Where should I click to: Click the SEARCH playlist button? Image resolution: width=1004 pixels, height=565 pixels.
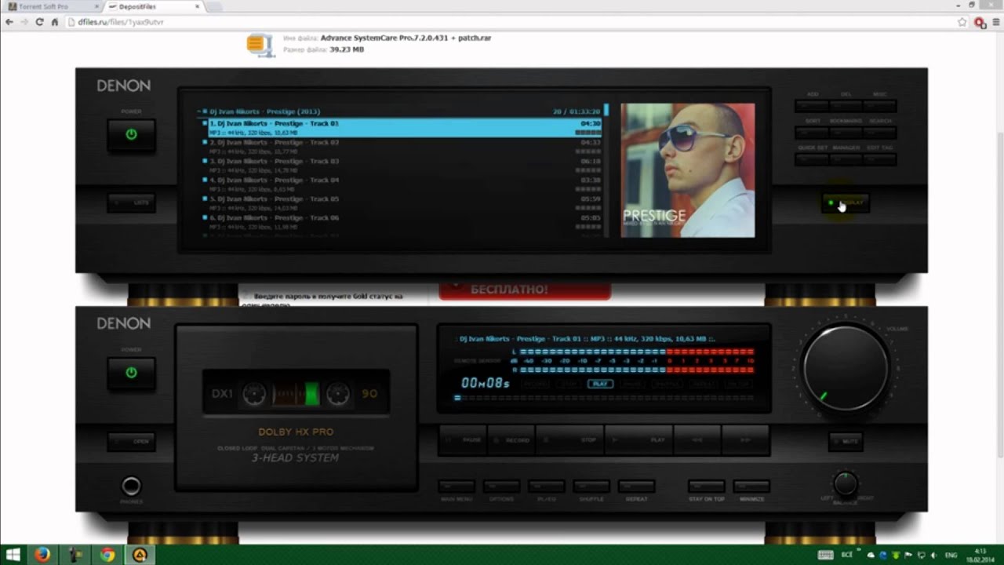[879, 133]
